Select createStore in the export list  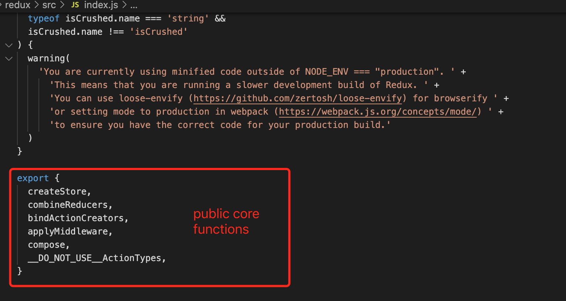[x=57, y=192]
